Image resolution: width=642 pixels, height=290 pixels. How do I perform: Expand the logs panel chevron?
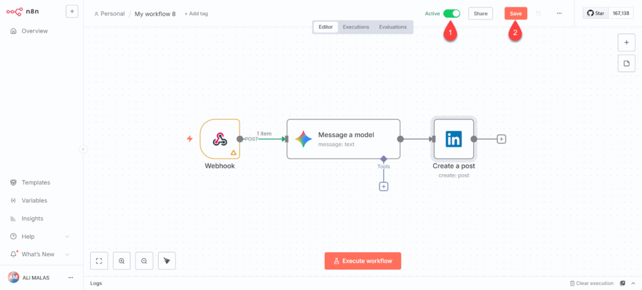(633, 283)
